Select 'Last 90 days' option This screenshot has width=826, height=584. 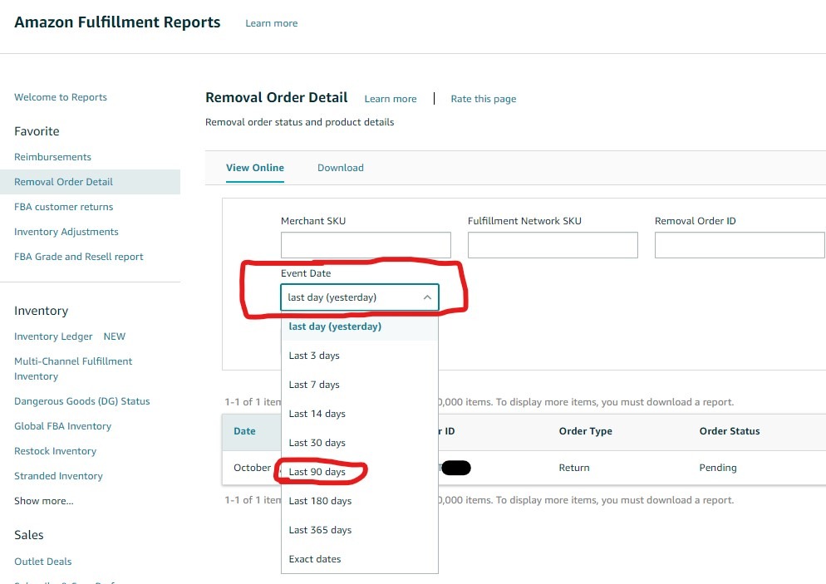tap(317, 472)
